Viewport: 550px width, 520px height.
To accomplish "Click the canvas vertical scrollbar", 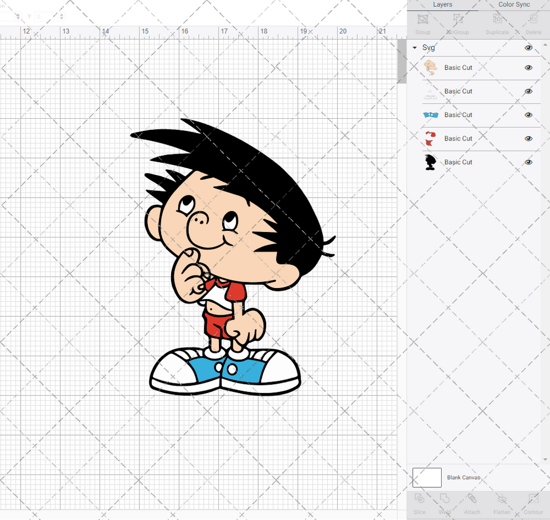I will [x=402, y=61].
